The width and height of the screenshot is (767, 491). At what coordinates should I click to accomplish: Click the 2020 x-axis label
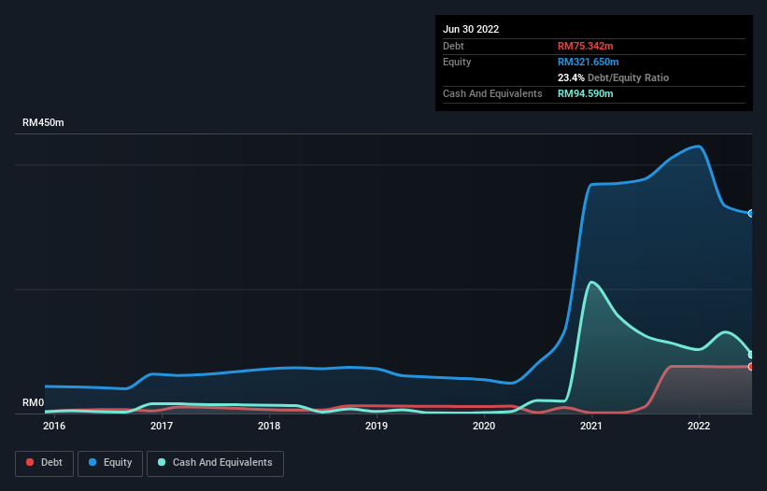[x=484, y=426]
